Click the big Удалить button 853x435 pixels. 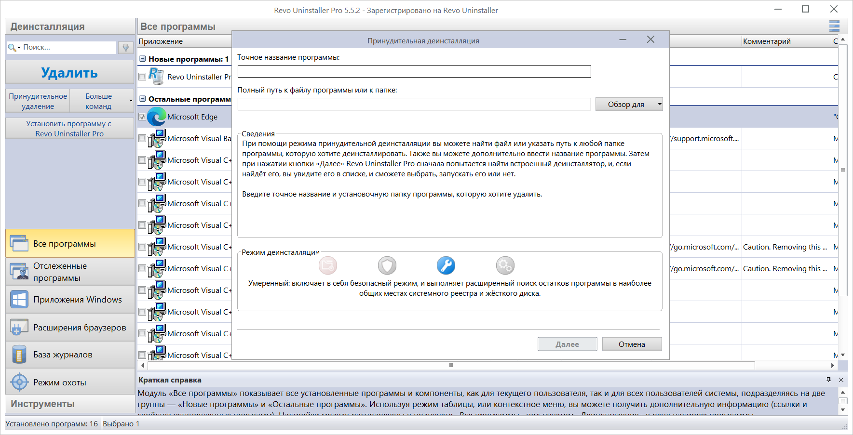coord(70,72)
